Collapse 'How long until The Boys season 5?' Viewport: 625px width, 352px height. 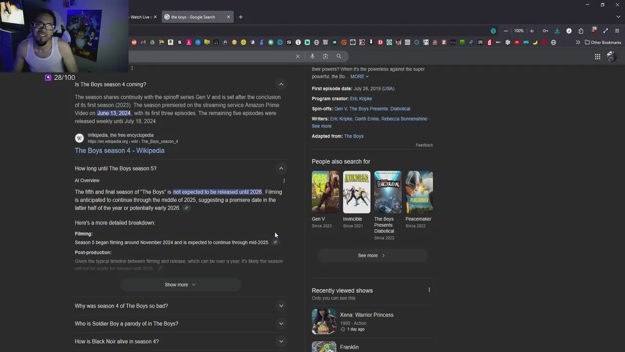(x=281, y=168)
